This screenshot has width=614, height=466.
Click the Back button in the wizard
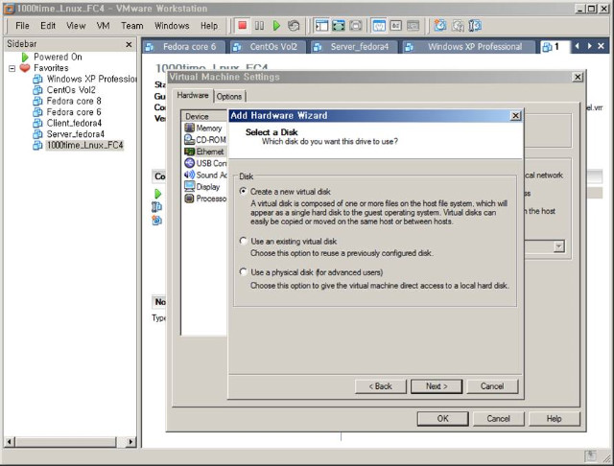pyautogui.click(x=380, y=386)
